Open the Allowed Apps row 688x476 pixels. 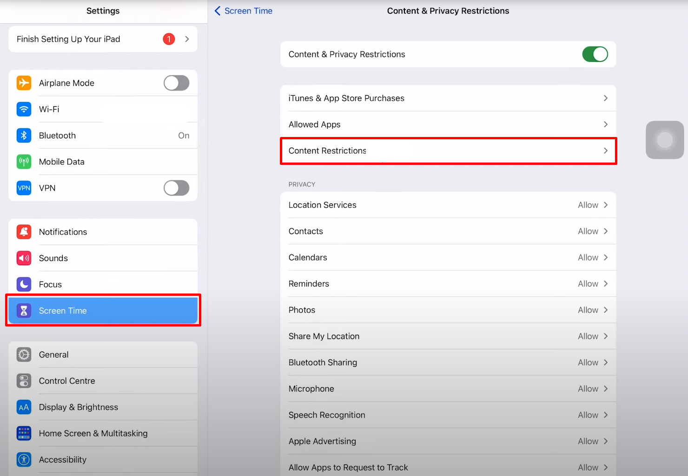click(448, 124)
